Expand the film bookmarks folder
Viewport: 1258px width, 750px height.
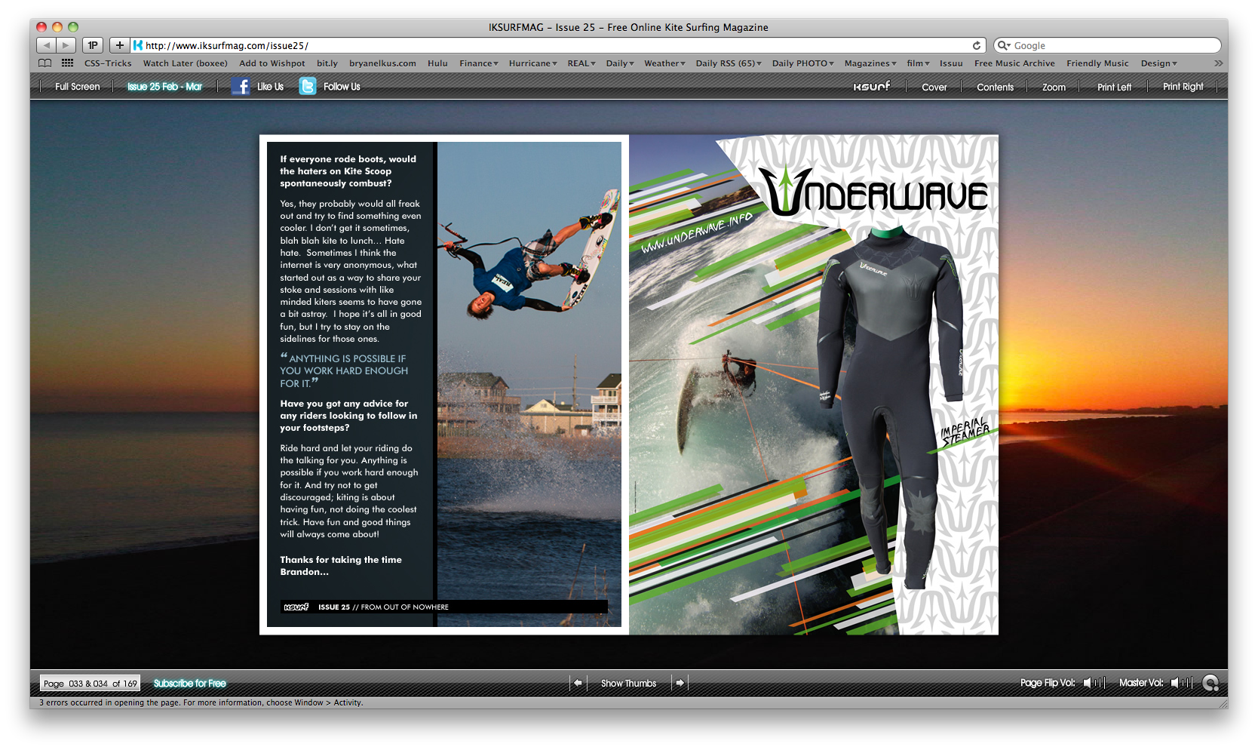[x=918, y=63]
